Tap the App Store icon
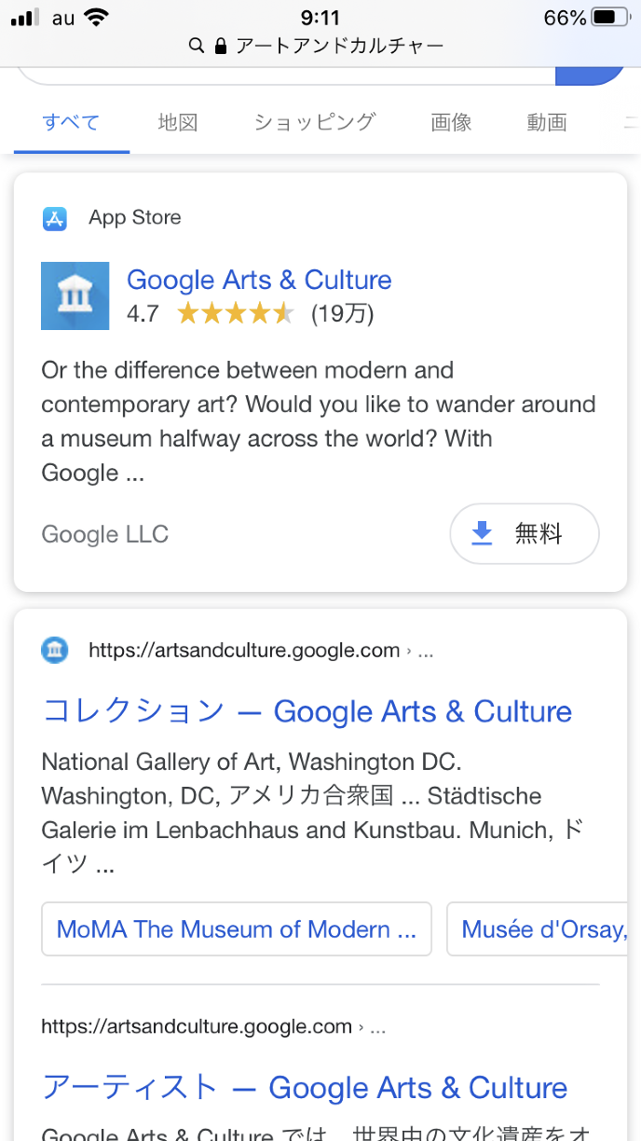 [55, 218]
